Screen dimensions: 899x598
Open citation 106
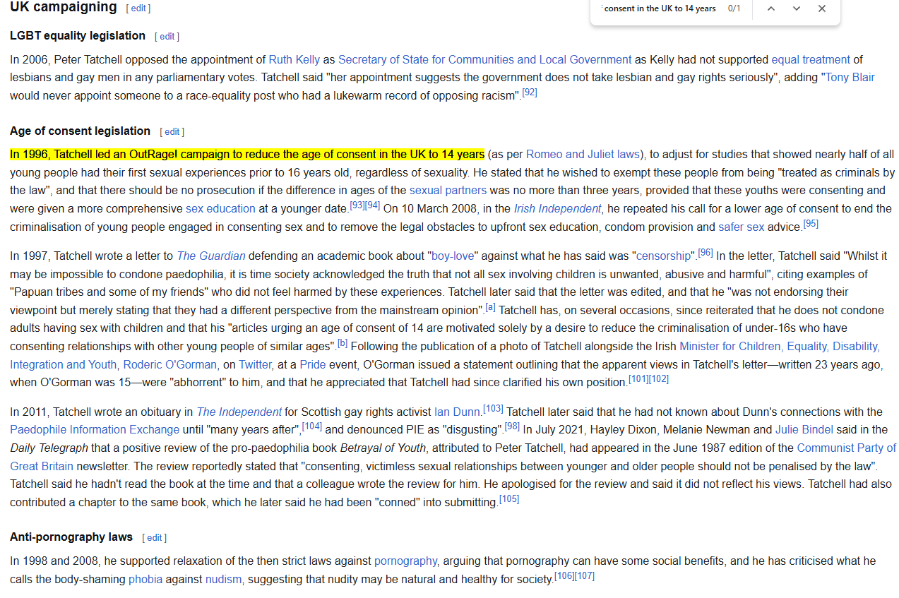click(x=564, y=576)
